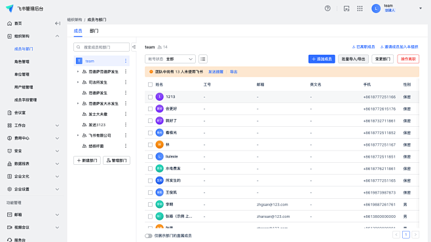This screenshot has height=242, width=431.
Task: Check the box for row with +8618772511852
Action: [x=150, y=133]
